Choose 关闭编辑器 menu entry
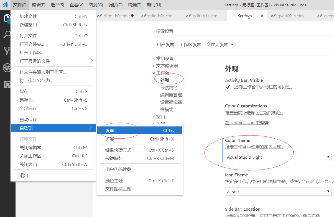Screen dimensions: 334x217 pyautogui.click(x=53, y=147)
